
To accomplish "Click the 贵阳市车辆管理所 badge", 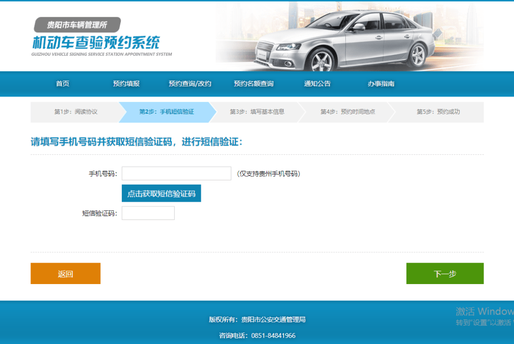I will [x=78, y=25].
